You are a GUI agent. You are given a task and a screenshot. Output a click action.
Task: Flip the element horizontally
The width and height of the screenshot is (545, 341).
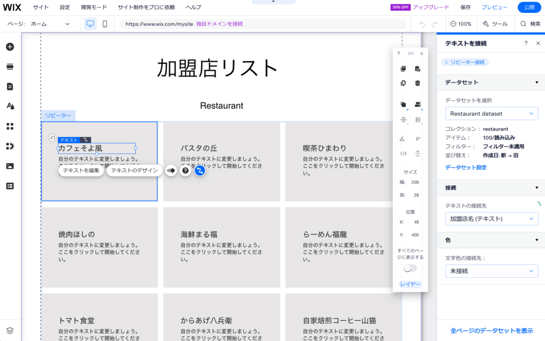pyautogui.click(x=403, y=152)
